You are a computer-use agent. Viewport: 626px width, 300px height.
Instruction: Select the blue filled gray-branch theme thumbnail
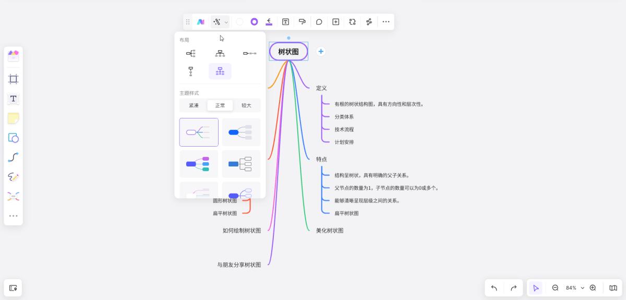click(241, 132)
